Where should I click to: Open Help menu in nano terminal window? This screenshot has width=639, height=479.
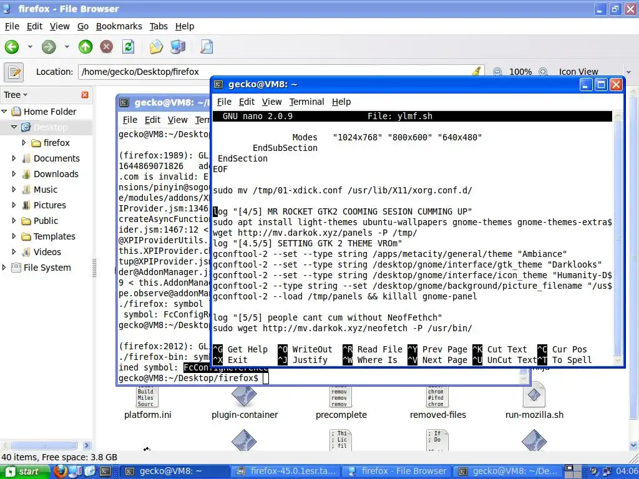pyautogui.click(x=341, y=102)
